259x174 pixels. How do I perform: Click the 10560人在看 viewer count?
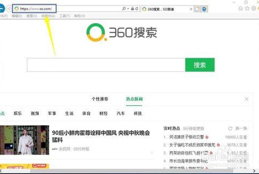236,137
